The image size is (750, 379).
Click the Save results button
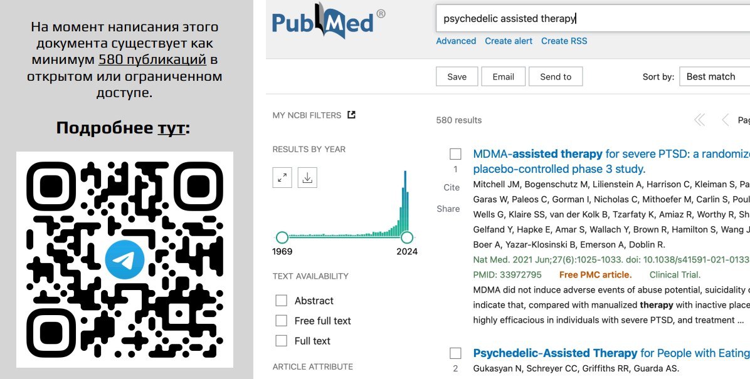[457, 76]
